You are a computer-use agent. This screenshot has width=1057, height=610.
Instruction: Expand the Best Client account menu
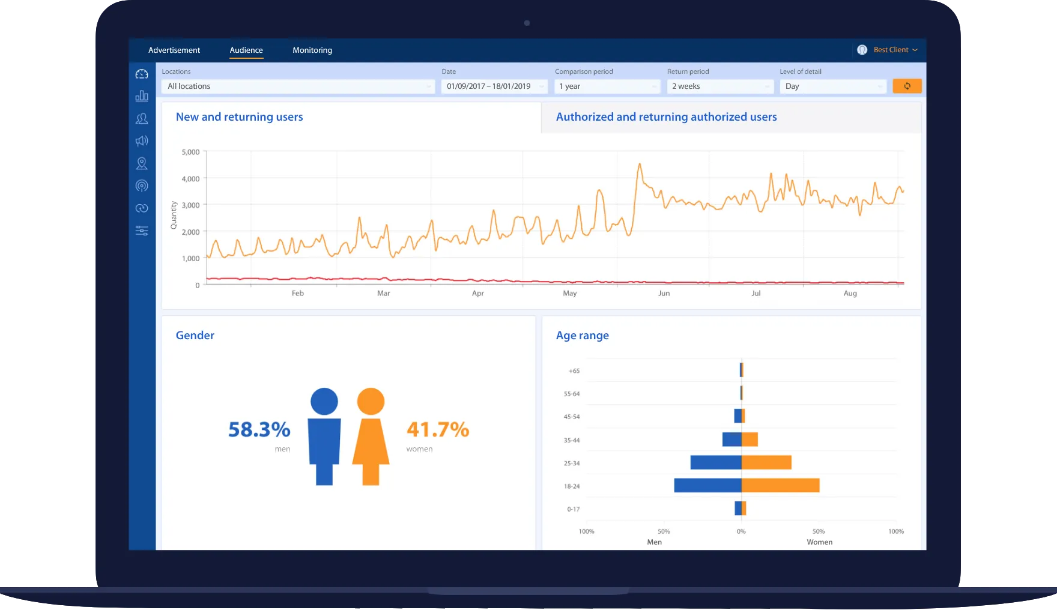point(895,50)
